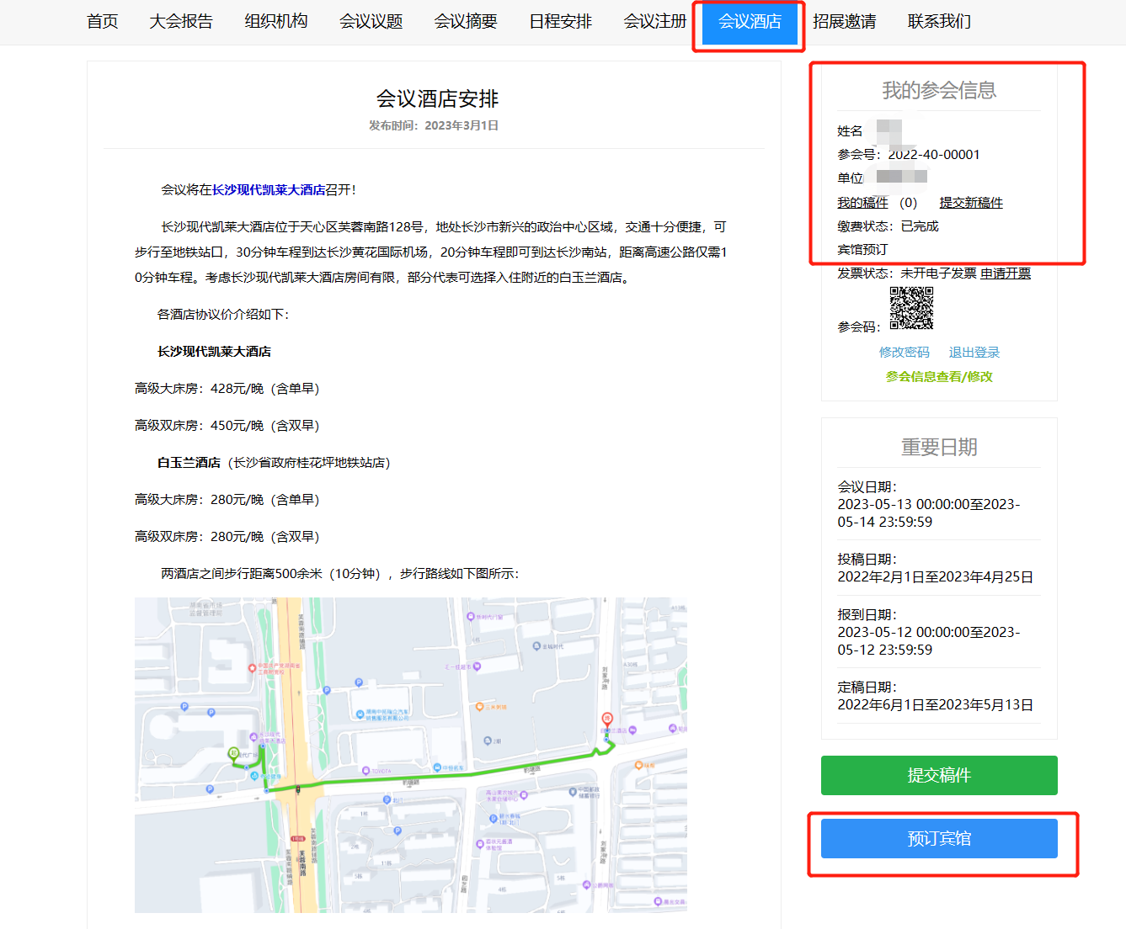Select 日程安排 in the navigation bar

point(560,22)
